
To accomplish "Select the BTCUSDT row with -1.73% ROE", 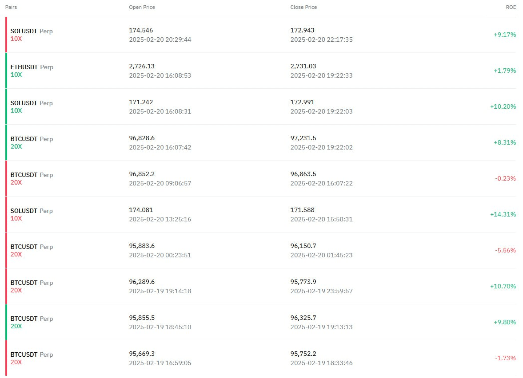I will pyautogui.click(x=261, y=358).
